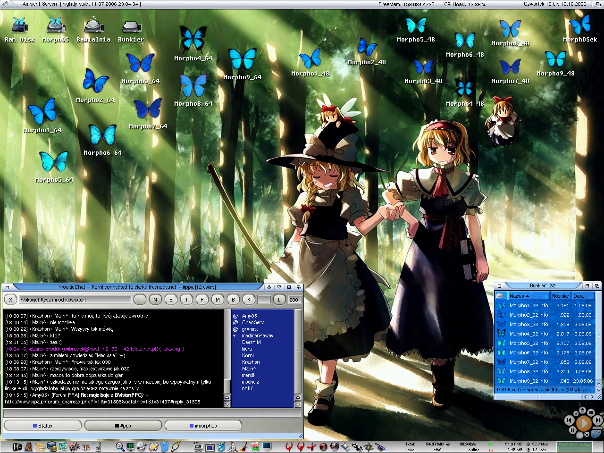Toggle the K channel mode button
This screenshot has height=453, width=604.
pyautogui.click(x=249, y=300)
